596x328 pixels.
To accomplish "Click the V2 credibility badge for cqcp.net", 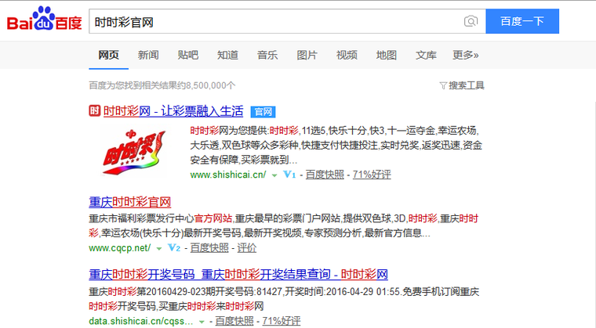I will [174, 248].
